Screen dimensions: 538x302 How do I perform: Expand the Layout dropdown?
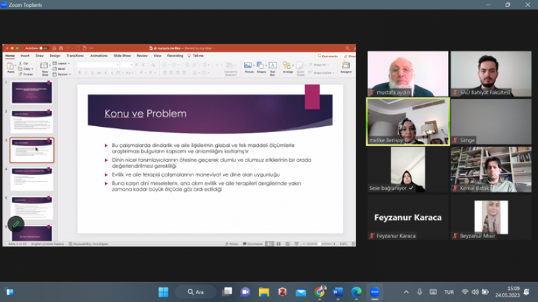tap(62, 63)
